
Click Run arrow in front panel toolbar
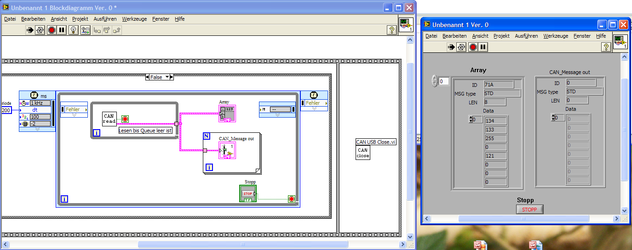(x=451, y=47)
